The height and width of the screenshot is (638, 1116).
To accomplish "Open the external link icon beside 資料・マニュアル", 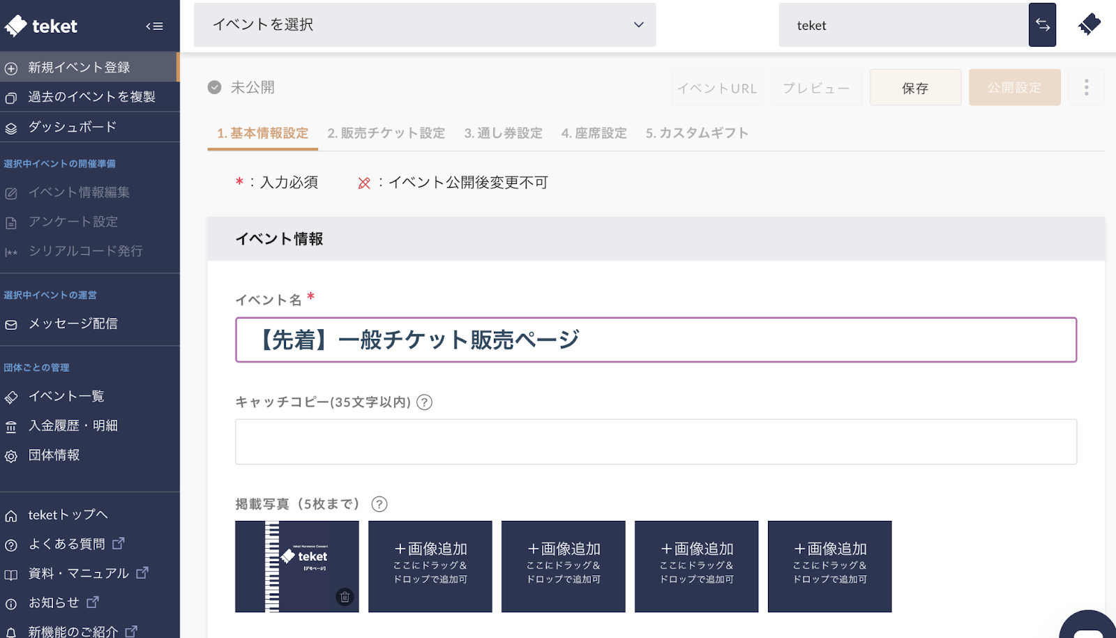I will 142,572.
